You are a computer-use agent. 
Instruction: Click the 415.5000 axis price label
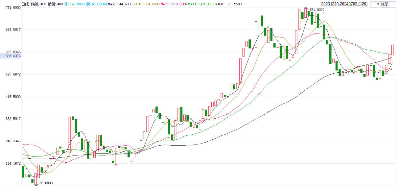(14, 97)
